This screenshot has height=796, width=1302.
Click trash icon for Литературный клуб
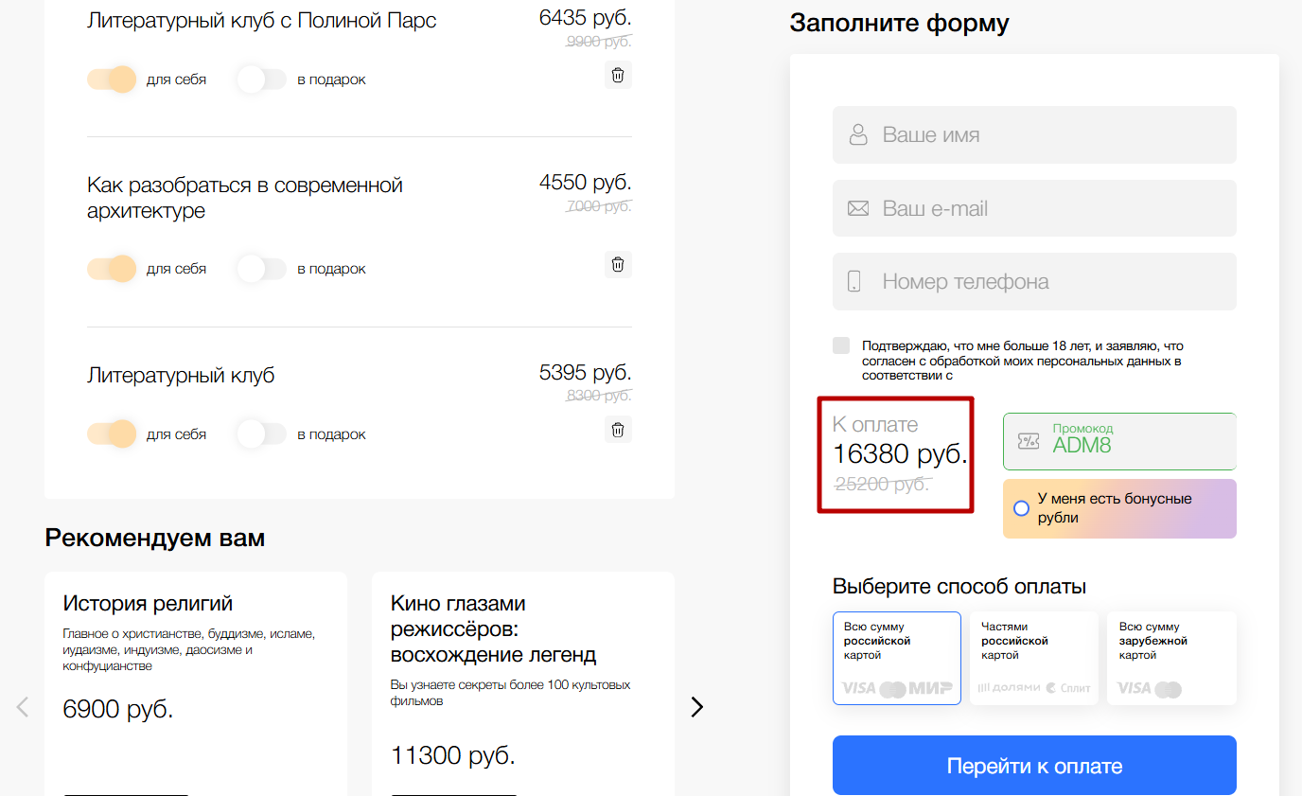click(618, 430)
